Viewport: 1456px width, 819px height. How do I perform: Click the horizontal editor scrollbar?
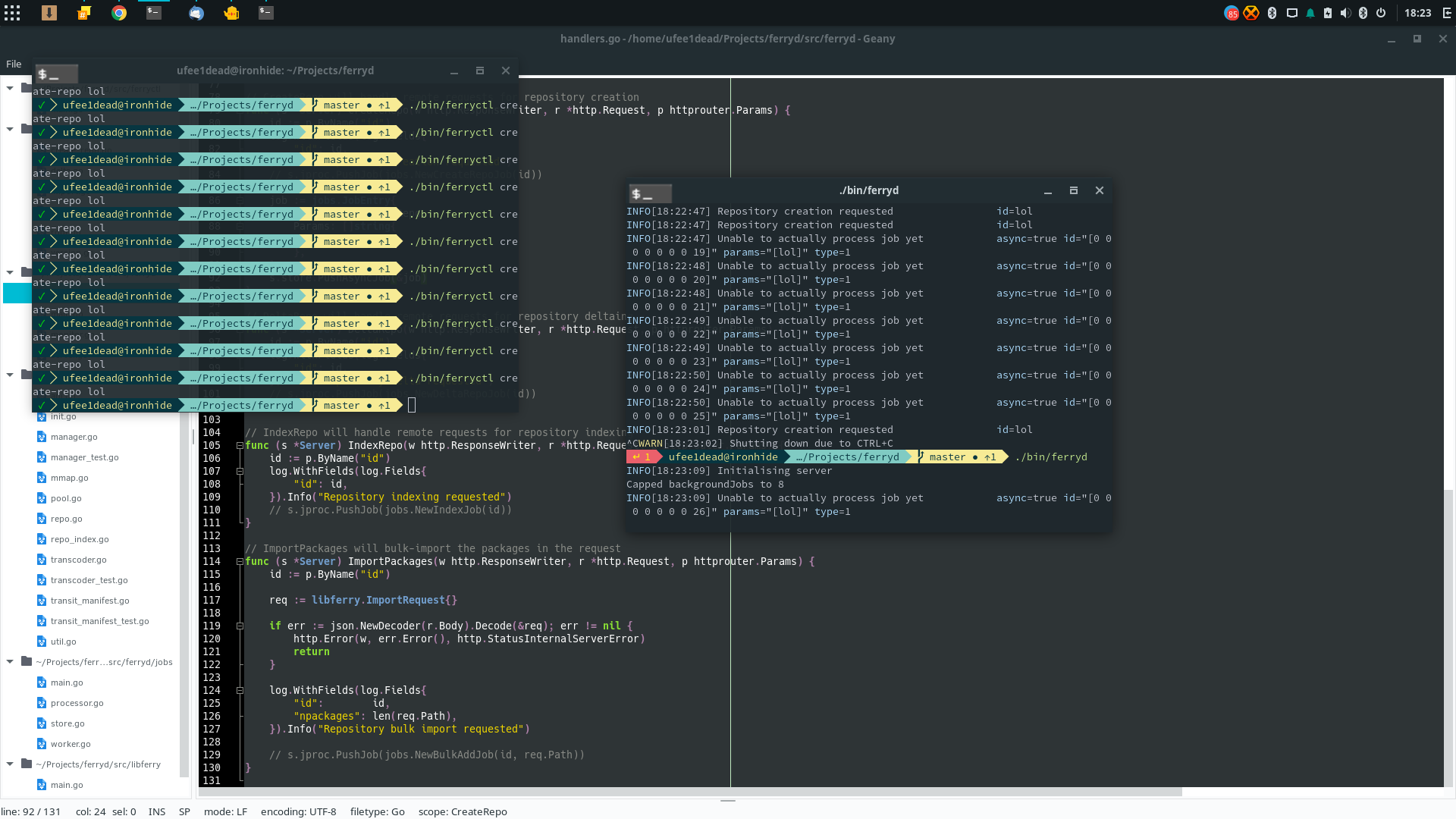coord(690,792)
